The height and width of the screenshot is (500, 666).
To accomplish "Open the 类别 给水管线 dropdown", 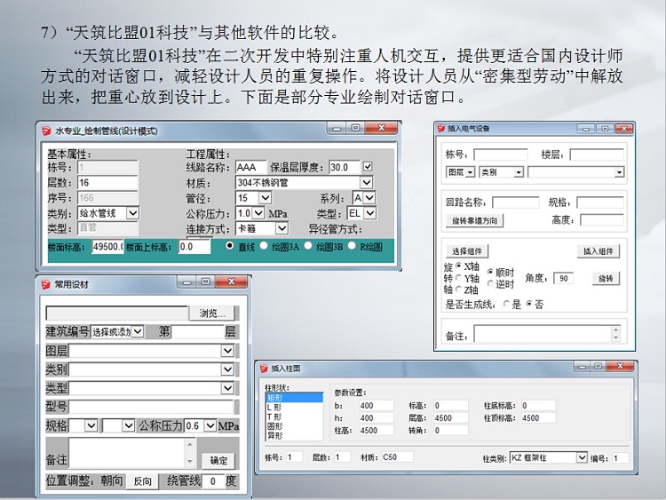I will coord(133,213).
